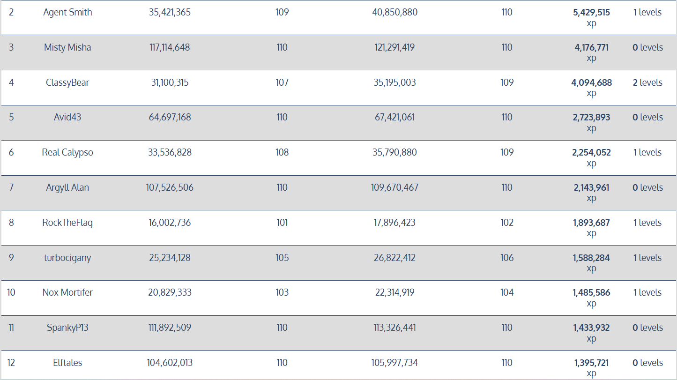Click Real Calypso's start XP 33,536,828
This screenshot has height=380, width=677.
coord(170,152)
